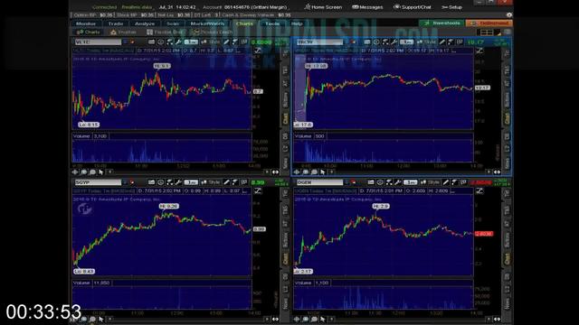Screen dimensions: 579x325
Task: Click the studies icon left of the wrench on OGEN chart
Action: (x=389, y=182)
